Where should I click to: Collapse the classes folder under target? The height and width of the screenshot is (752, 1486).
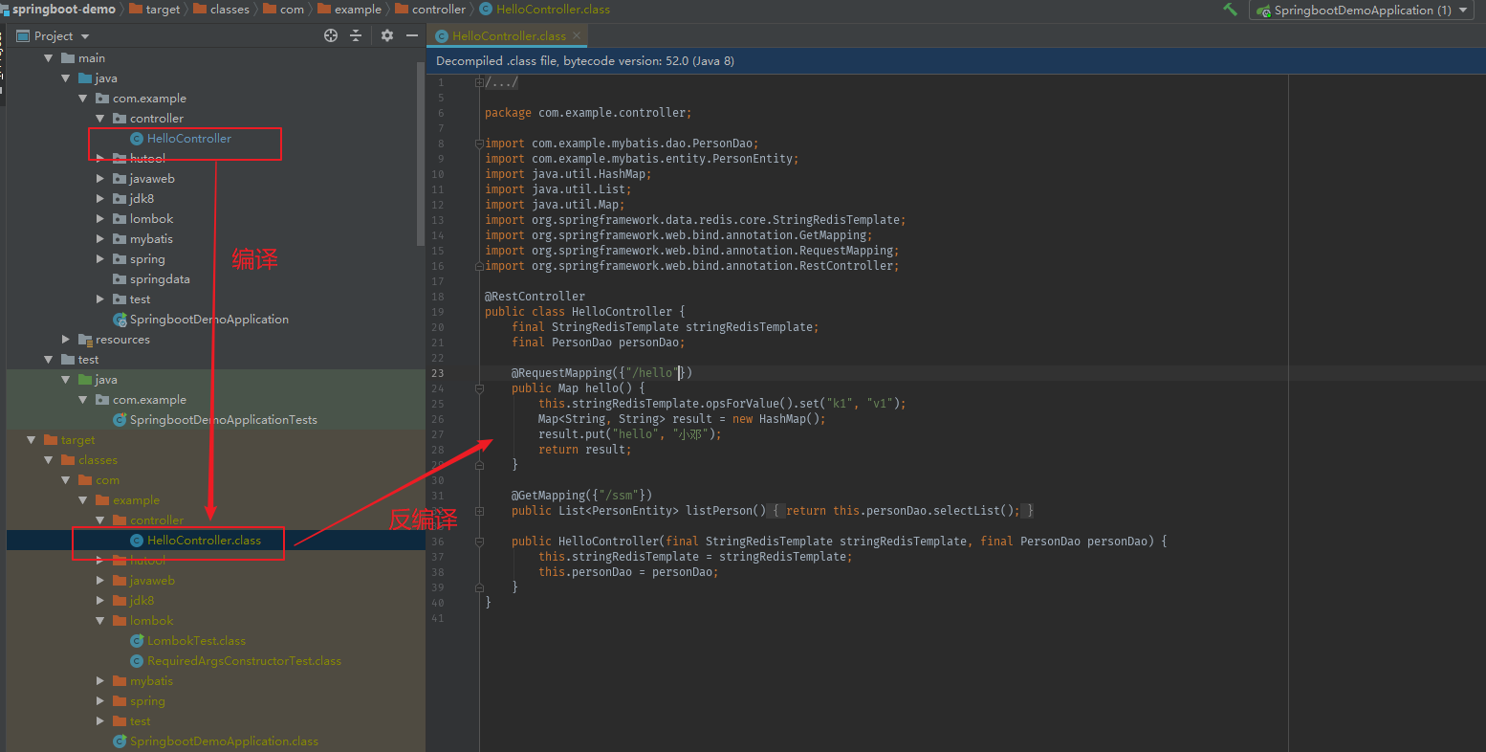coord(48,460)
